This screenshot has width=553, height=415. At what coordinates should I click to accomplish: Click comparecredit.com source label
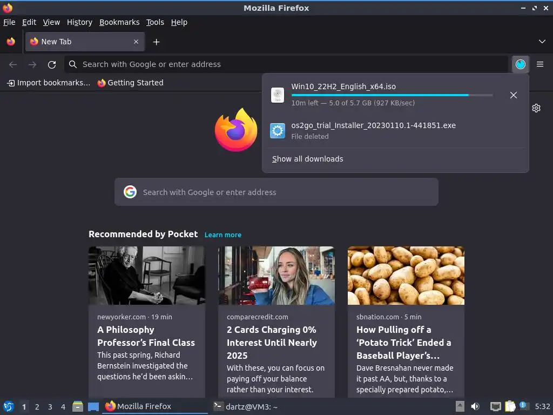257,317
